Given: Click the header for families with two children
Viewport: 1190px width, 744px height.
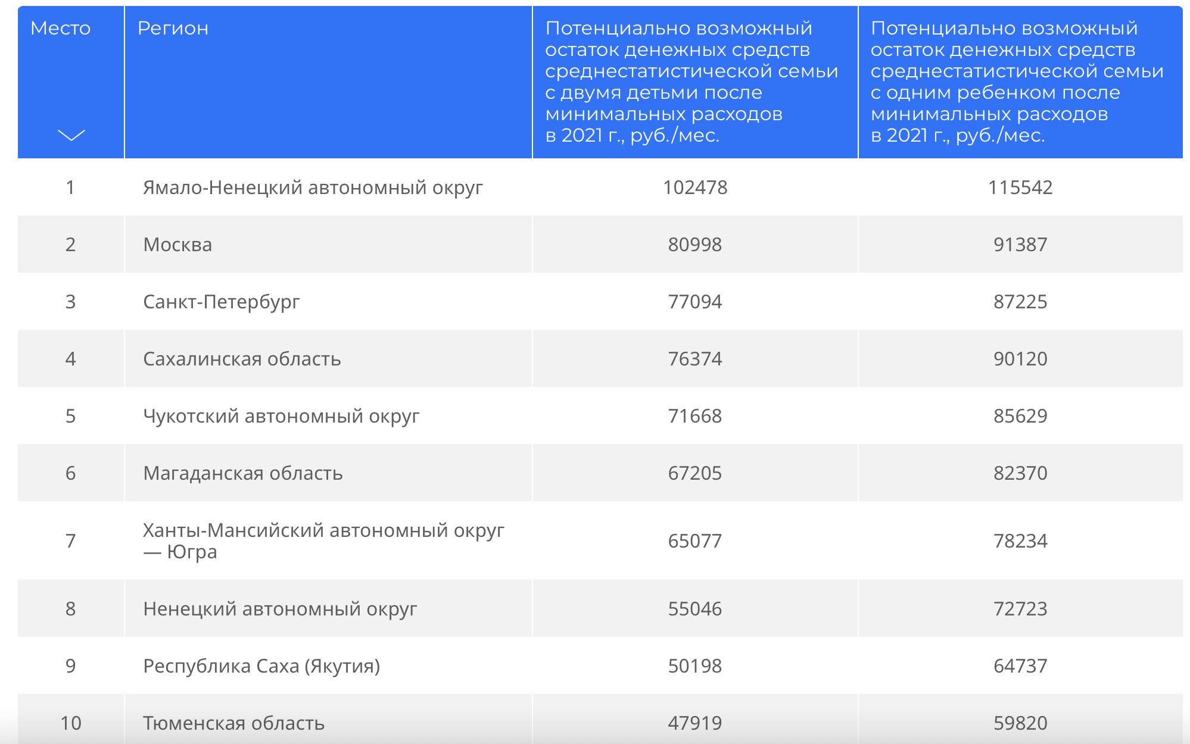Looking at the screenshot, I should coord(695,82).
